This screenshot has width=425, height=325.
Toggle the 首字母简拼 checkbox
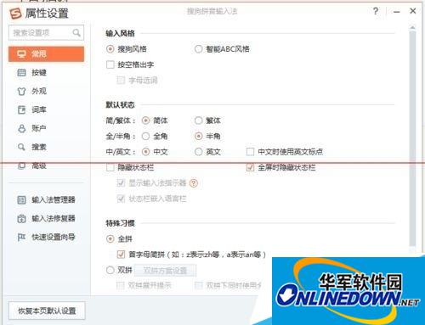point(121,255)
